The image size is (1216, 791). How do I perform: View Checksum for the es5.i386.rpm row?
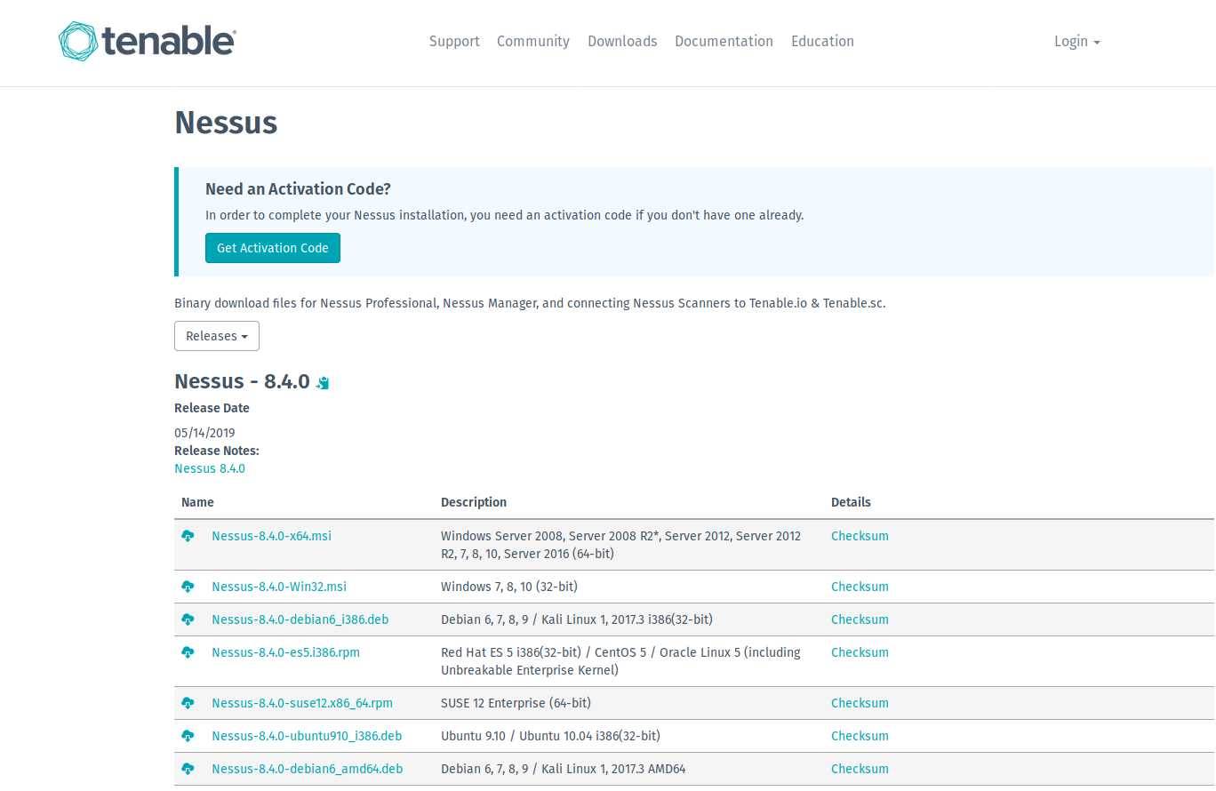tap(860, 652)
